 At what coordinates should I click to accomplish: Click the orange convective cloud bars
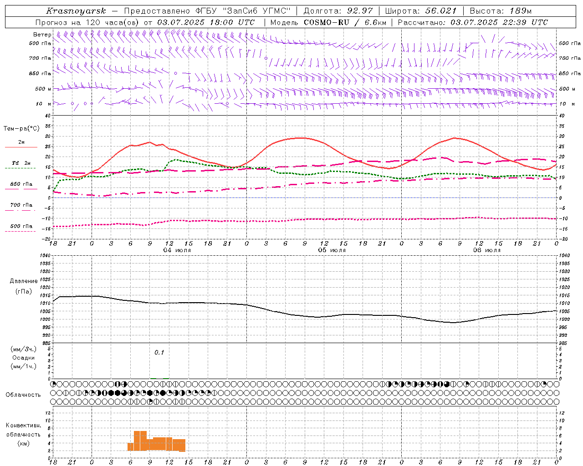pyautogui.click(x=156, y=441)
